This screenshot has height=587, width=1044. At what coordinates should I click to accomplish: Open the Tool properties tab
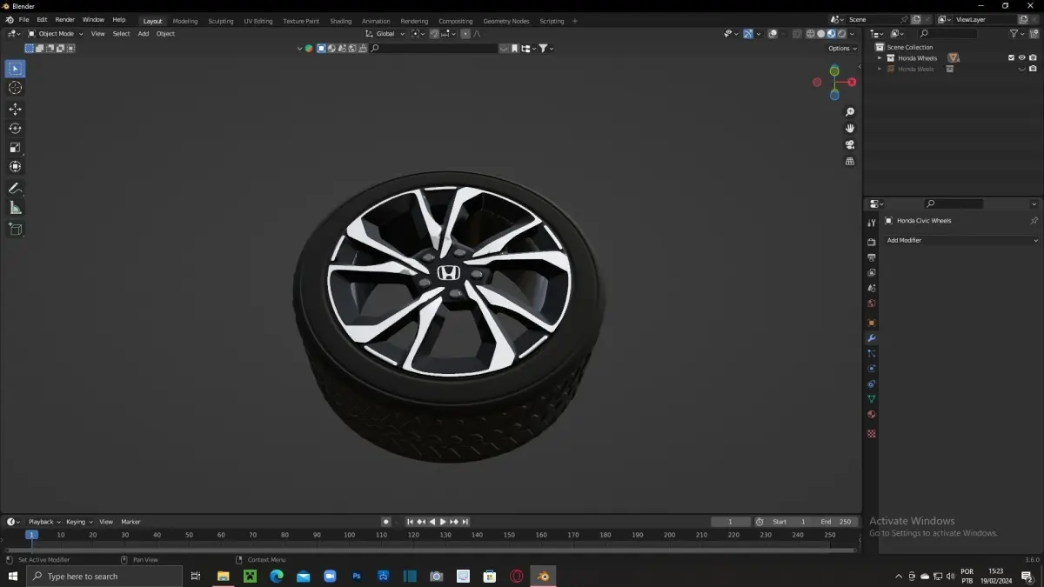tap(871, 223)
